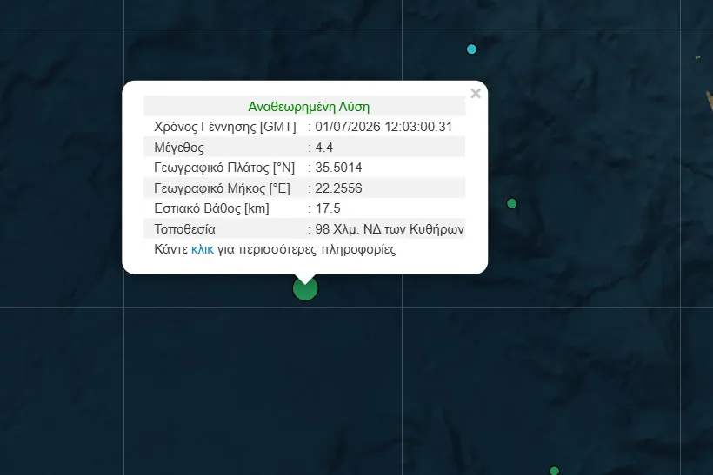This screenshot has width=713, height=475.
Task: Click the 'Εστιακό Βάθος [km]' label
Action: click(x=212, y=208)
